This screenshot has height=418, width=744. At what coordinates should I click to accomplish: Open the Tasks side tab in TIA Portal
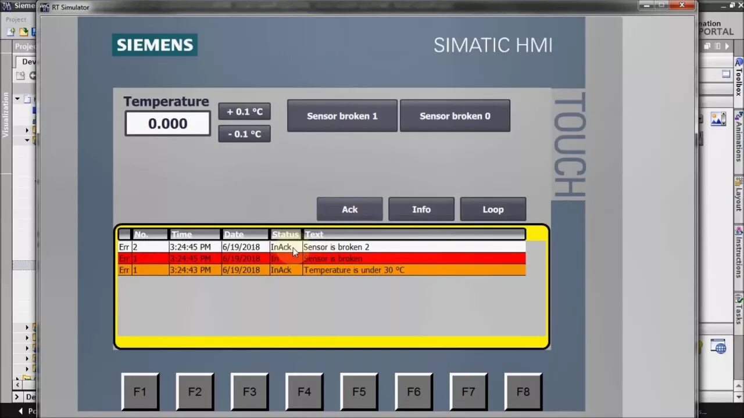(739, 310)
